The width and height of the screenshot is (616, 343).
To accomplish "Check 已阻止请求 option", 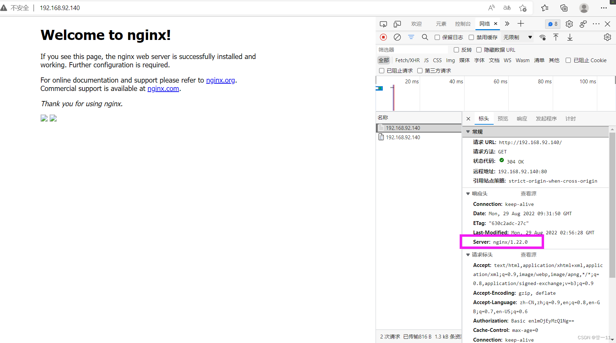I will pos(381,70).
